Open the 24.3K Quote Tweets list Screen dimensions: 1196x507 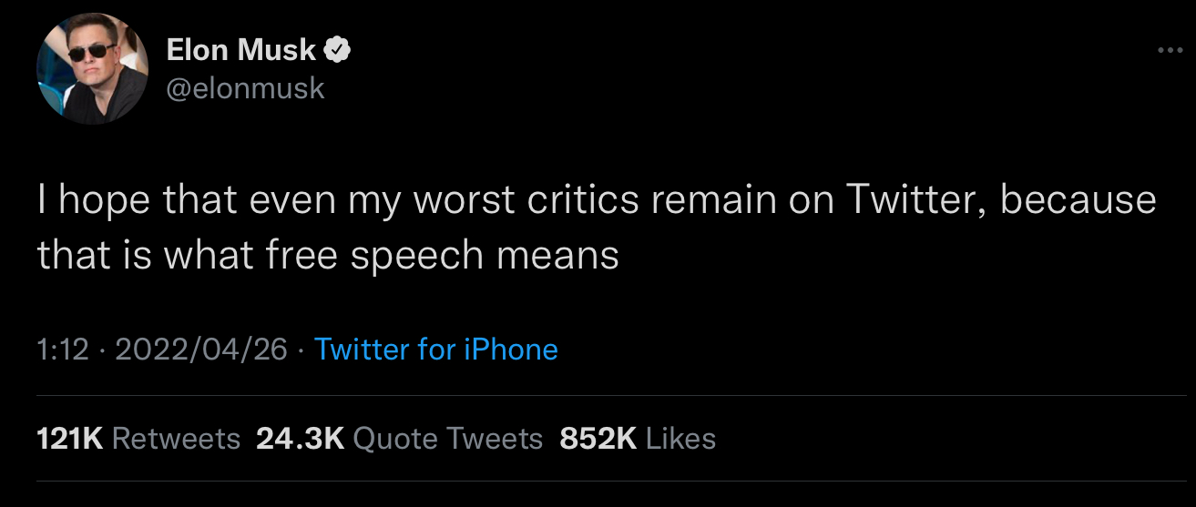[399, 439]
